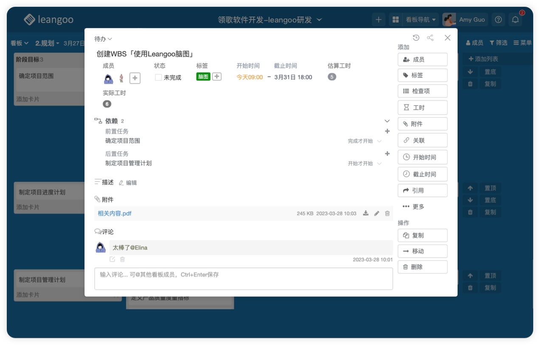Screen dimensions: 540x345
Task: Add a predecessor task with plus icon
Action: coord(387,131)
